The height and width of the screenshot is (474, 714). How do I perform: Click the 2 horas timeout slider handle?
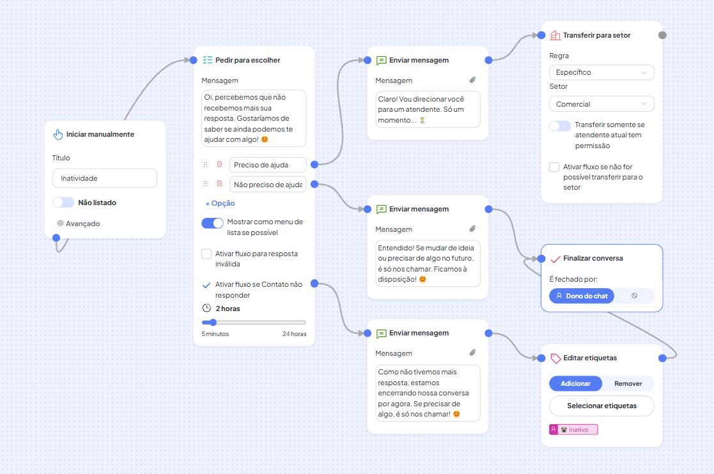[213, 323]
